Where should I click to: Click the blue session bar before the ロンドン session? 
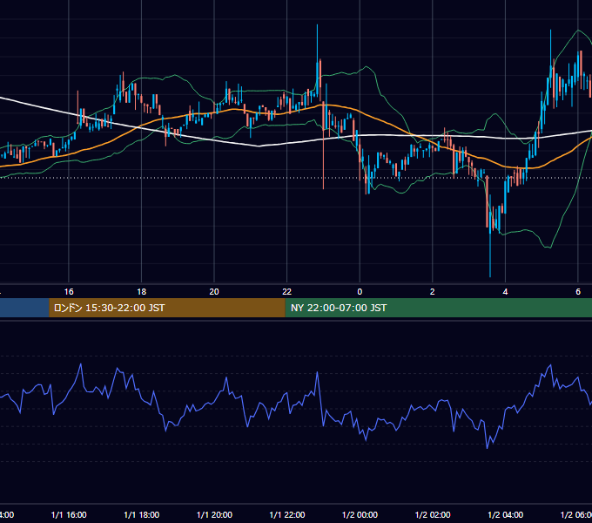click(24, 308)
